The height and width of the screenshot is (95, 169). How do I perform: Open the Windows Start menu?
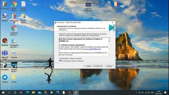point(3,93)
